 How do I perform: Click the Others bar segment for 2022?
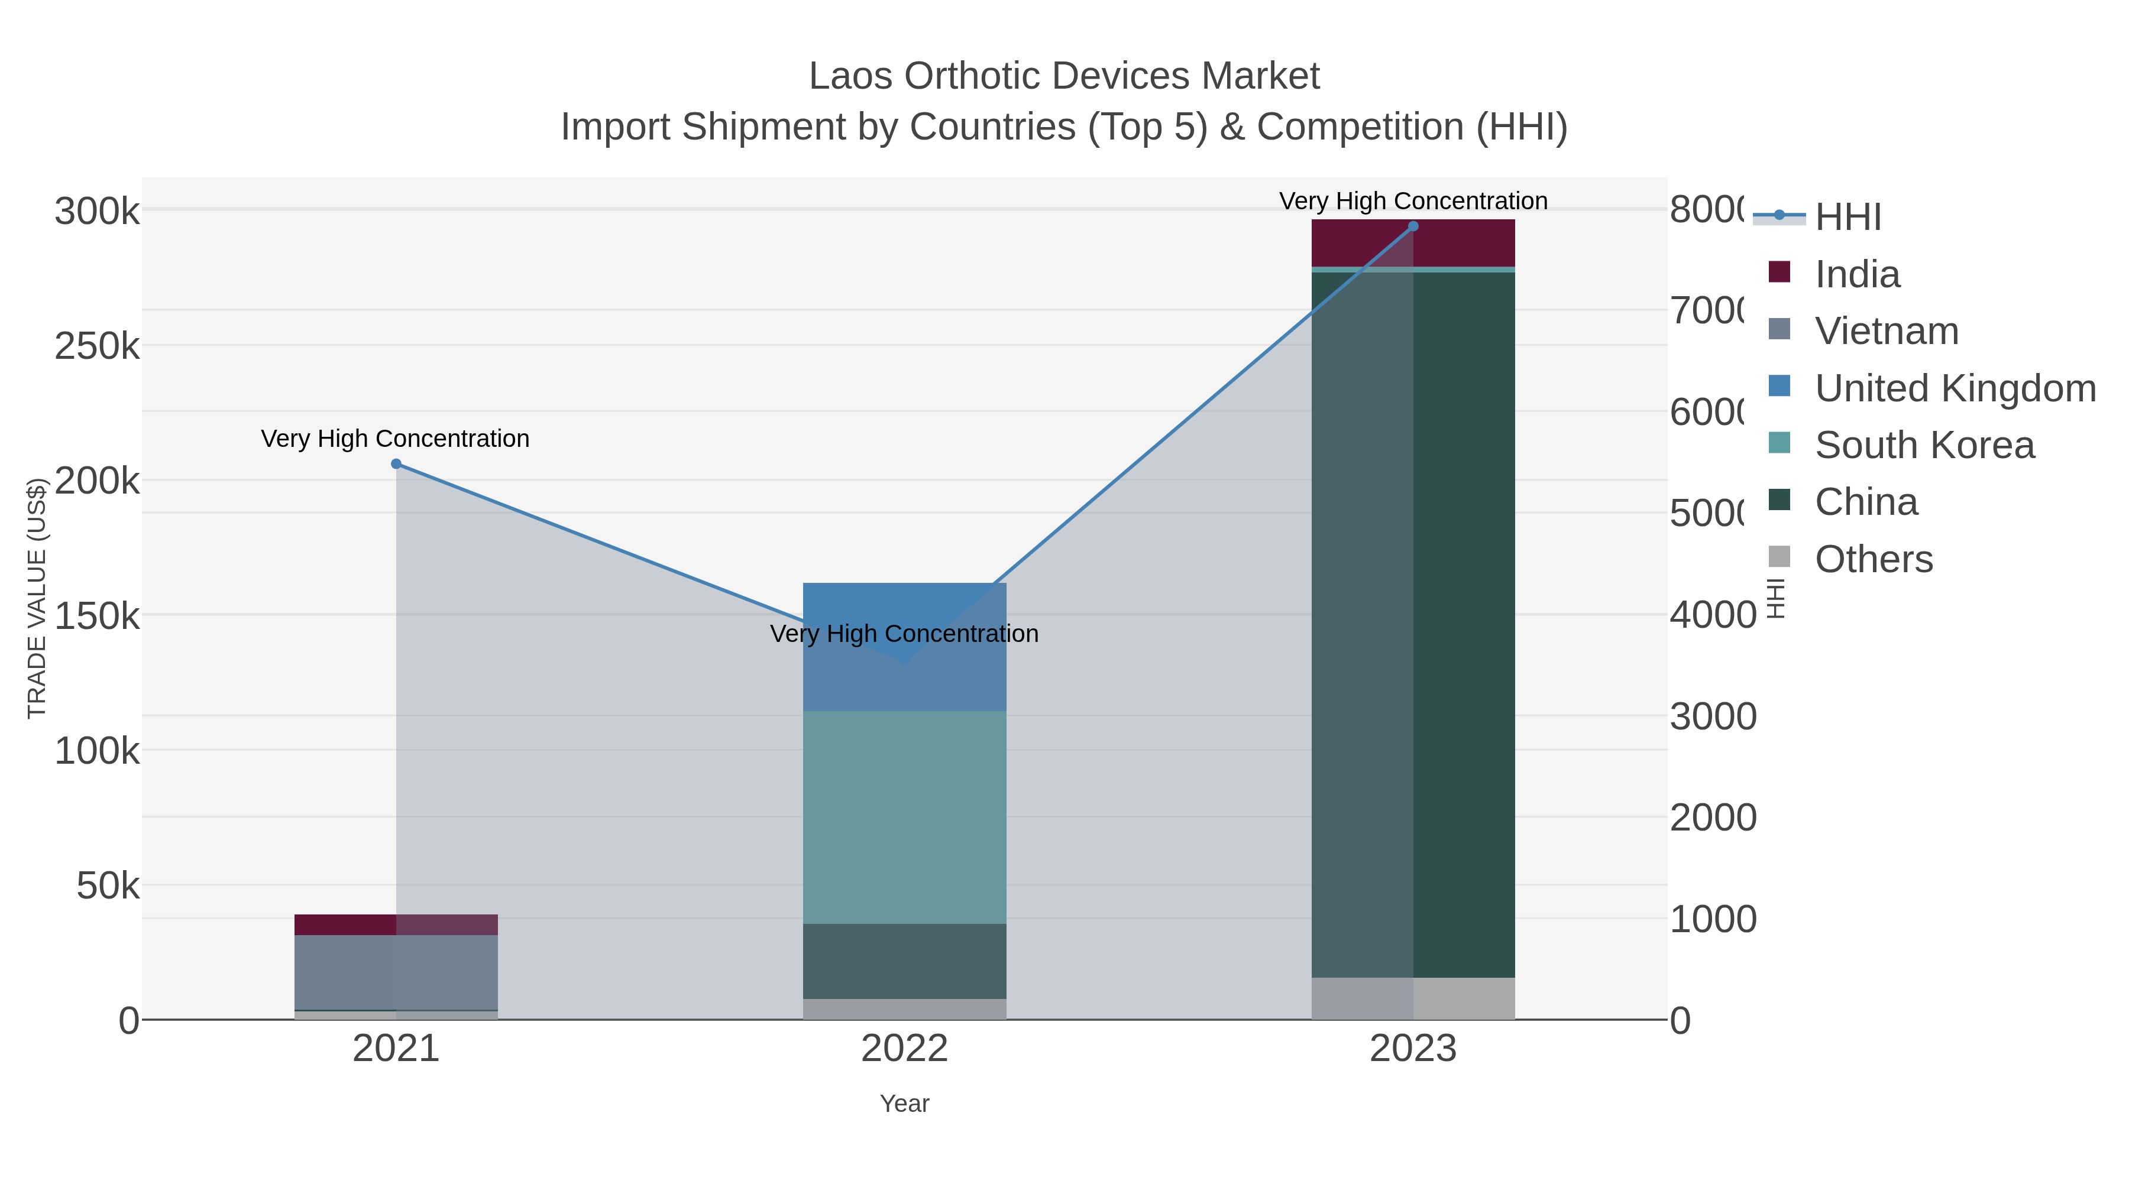click(904, 1010)
